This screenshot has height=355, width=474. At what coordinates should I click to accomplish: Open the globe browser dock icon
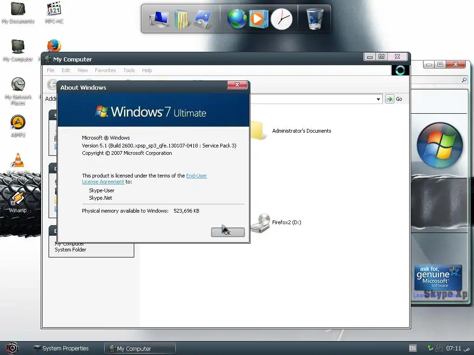tap(237, 18)
